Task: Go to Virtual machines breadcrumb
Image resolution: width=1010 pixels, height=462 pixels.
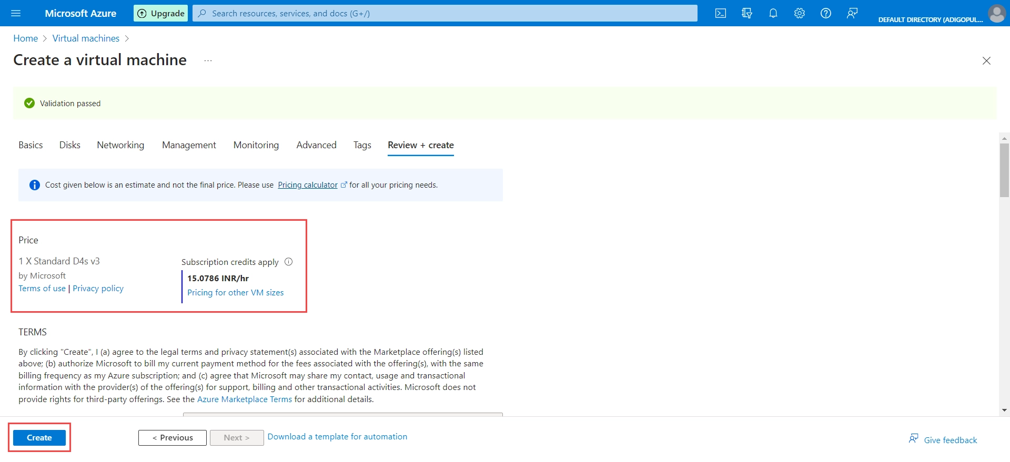Action: click(x=86, y=38)
